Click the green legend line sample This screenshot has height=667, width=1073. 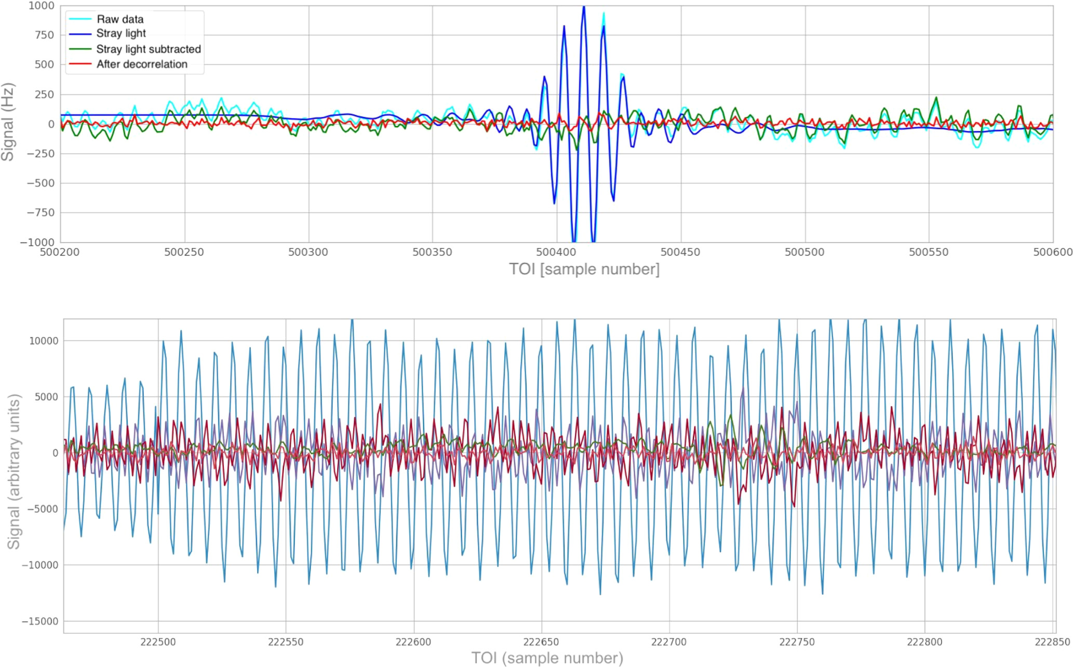(81, 49)
